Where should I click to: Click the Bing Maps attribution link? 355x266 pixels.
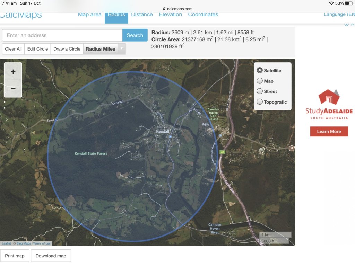(24, 243)
